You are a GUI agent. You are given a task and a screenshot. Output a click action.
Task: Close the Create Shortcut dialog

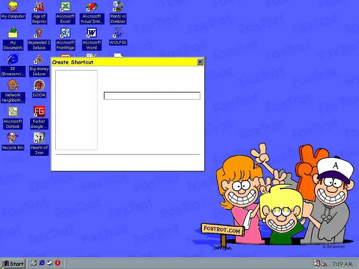[x=200, y=62]
